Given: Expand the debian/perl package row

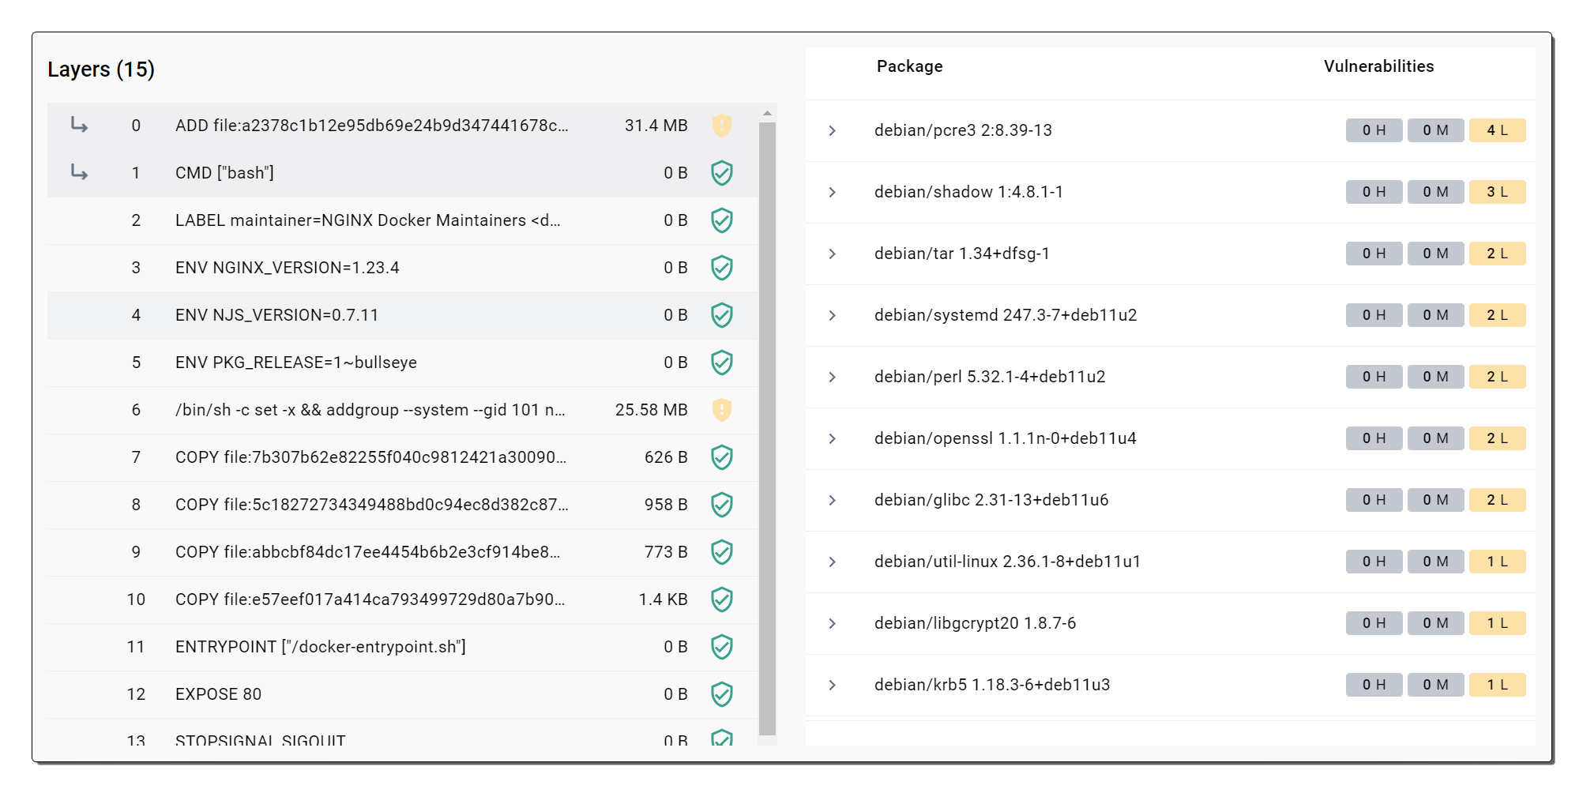Looking at the screenshot, I should pyautogui.click(x=832, y=377).
